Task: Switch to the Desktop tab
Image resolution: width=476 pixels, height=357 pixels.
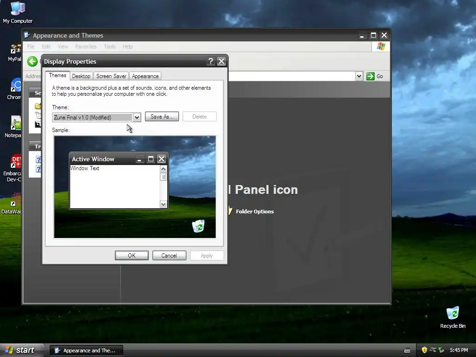Action: coord(81,76)
